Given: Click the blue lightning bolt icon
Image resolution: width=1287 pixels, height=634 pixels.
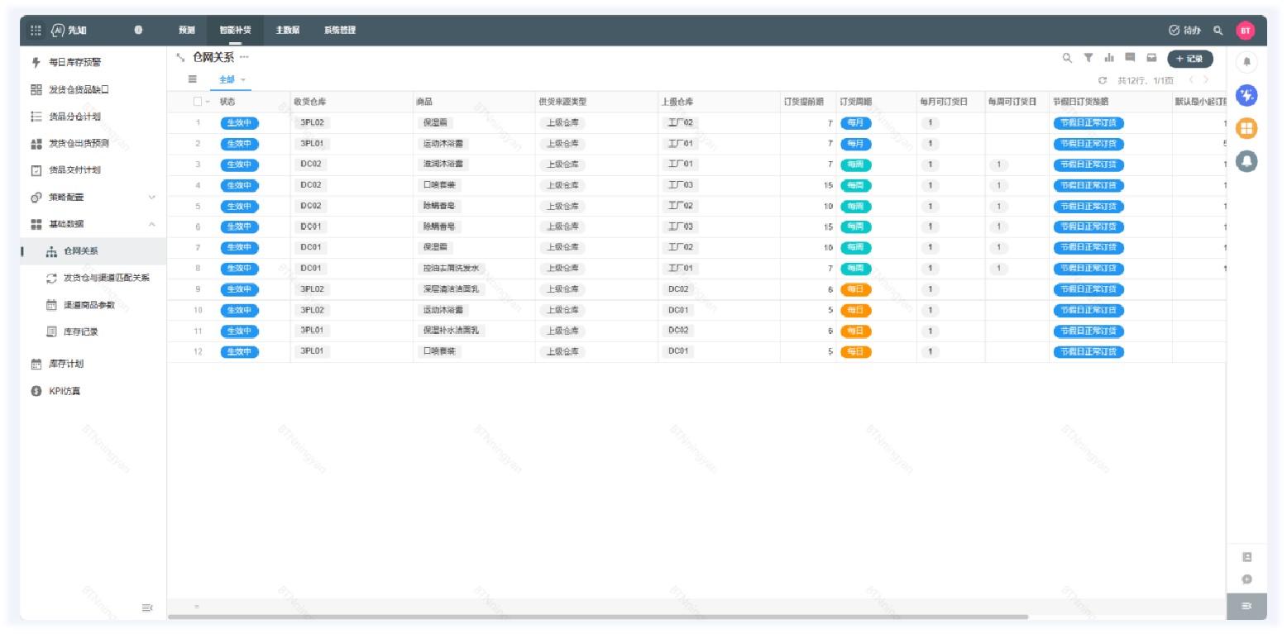Looking at the screenshot, I should [1246, 95].
